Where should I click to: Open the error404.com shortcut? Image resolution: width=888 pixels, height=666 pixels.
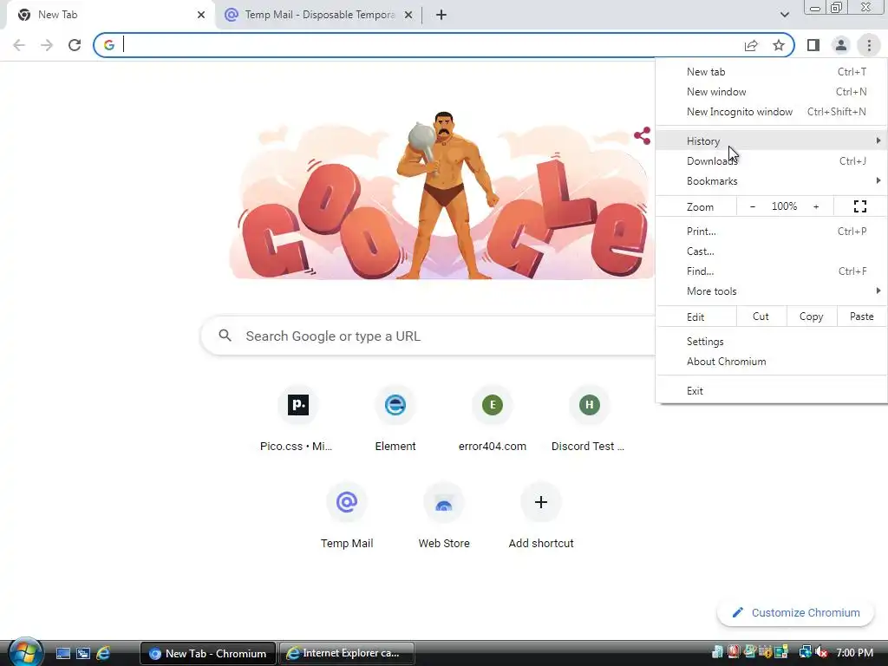click(x=493, y=421)
